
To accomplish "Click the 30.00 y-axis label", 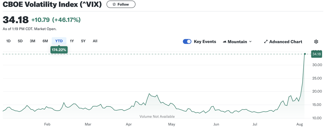I will (317, 65).
